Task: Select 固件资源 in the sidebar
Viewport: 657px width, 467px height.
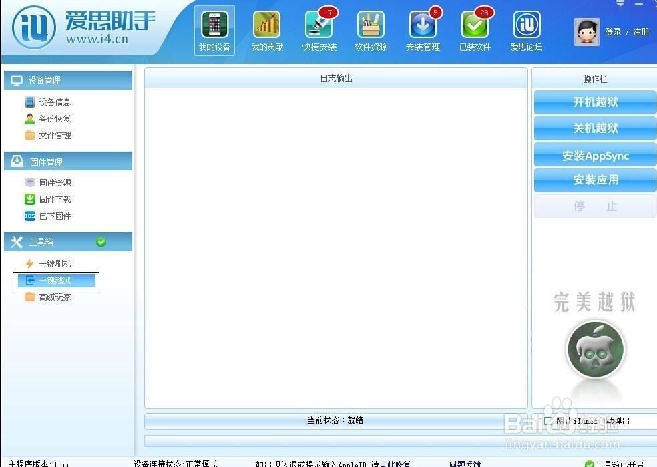Action: [55, 182]
